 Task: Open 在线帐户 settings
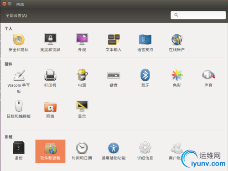point(177,42)
